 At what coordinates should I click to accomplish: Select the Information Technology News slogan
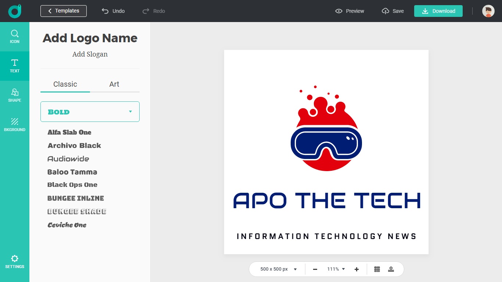tap(327, 236)
